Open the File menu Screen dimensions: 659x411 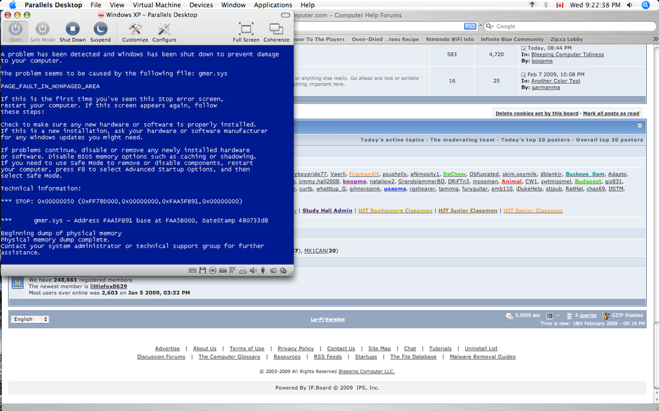(x=96, y=5)
